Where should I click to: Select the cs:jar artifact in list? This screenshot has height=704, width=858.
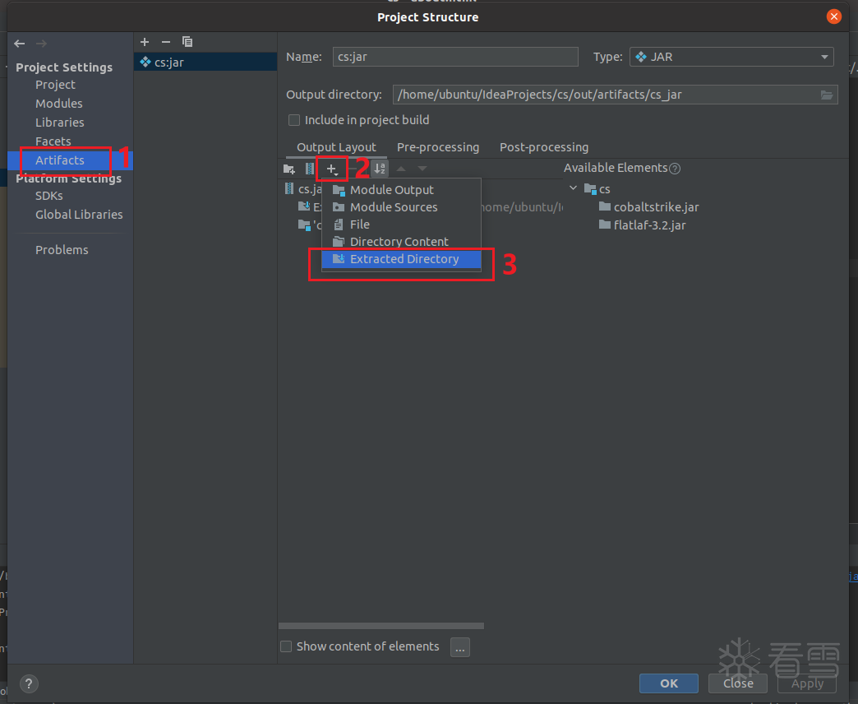point(205,62)
